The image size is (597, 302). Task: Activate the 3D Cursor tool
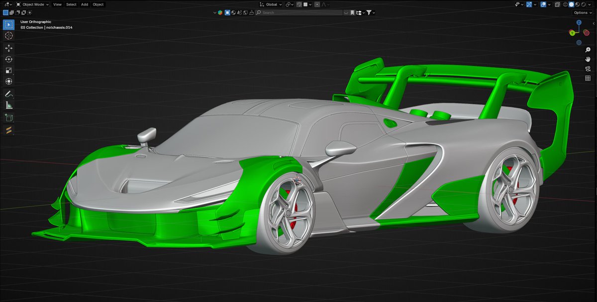8,36
